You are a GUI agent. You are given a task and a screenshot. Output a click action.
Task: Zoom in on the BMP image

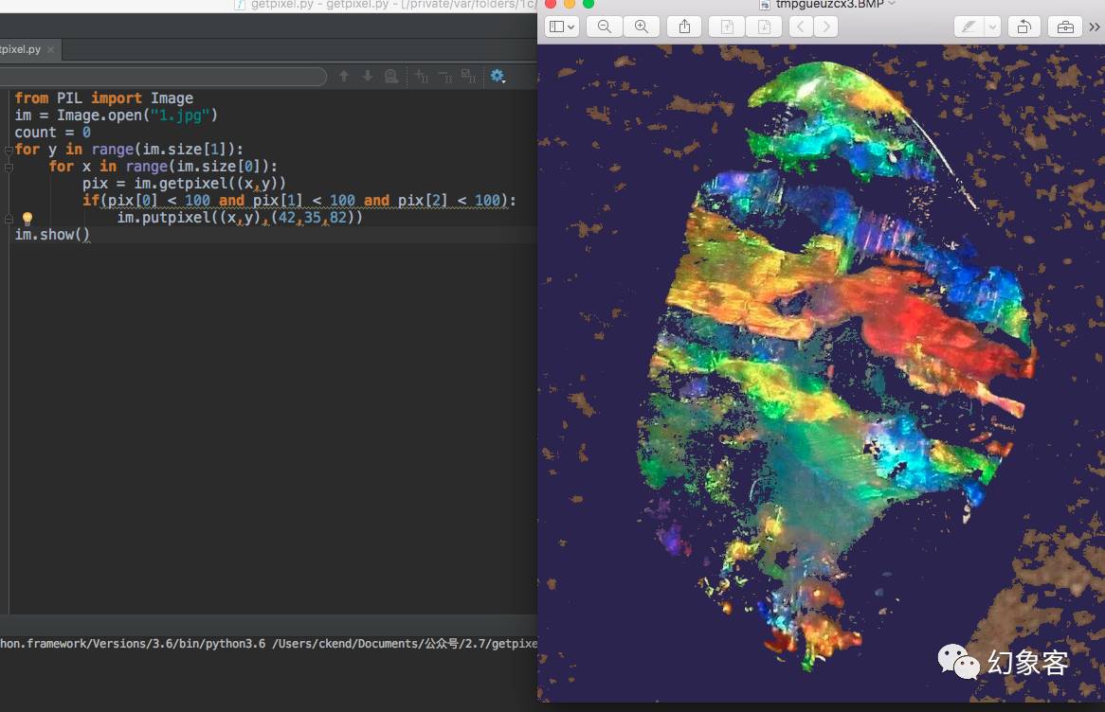(x=642, y=27)
